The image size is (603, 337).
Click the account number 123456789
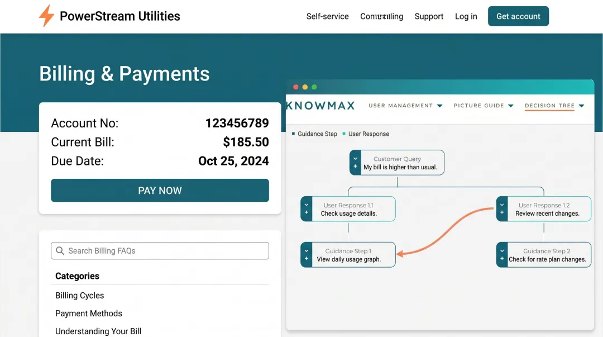click(237, 124)
